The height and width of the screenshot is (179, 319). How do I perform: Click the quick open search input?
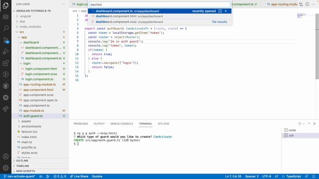(x=159, y=4)
